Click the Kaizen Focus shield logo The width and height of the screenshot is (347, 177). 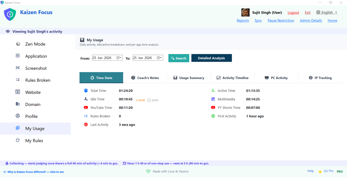pos(10,14)
